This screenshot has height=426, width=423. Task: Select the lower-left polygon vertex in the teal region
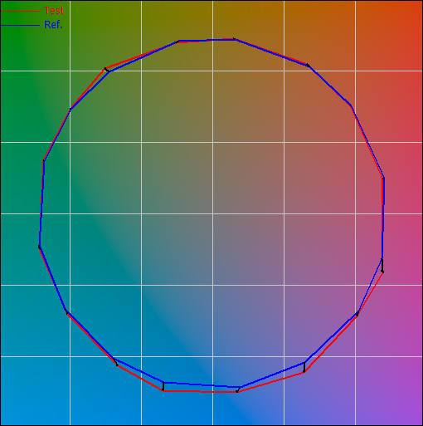(x=66, y=312)
